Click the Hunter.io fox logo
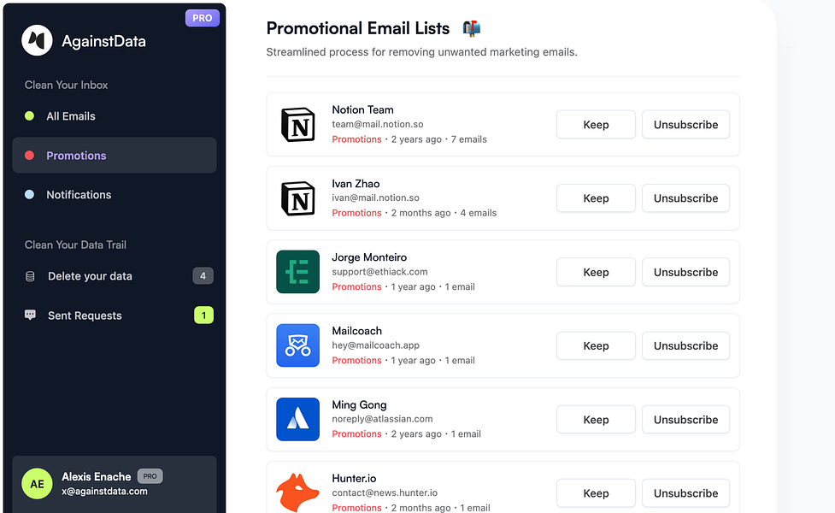This screenshot has width=835, height=513. tap(297, 492)
